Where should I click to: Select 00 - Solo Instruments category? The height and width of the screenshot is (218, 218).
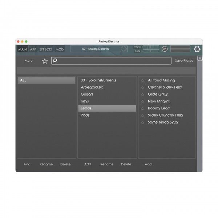(107, 80)
